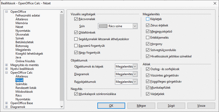Collapse the OpenOffice tree node
This screenshot has width=219, height=112.
tap(6, 12)
